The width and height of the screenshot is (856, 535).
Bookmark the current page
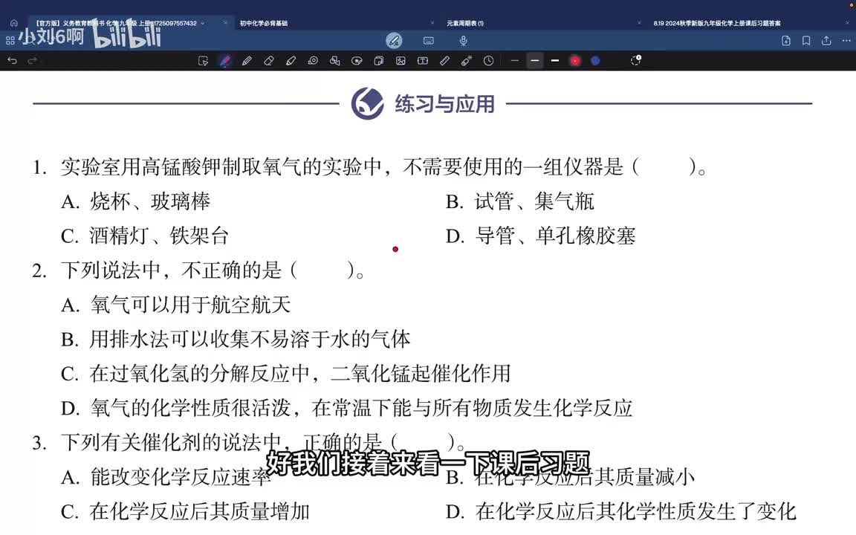point(805,40)
